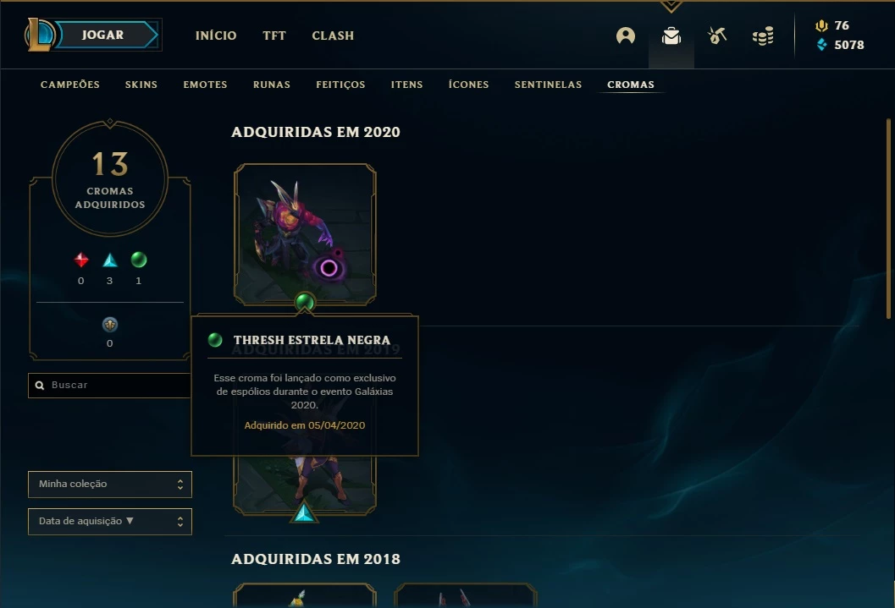Click the silver emblem icon below gems

point(109,324)
